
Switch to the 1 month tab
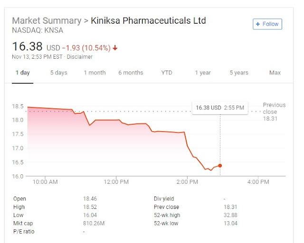point(95,73)
